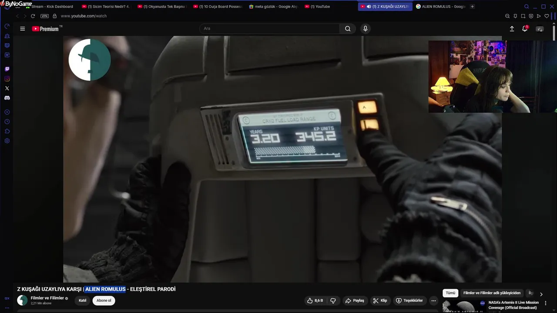Viewport: 557px width, 313px height.
Task: Open NASA's Artemis II Live Mission video
Action: (513, 305)
